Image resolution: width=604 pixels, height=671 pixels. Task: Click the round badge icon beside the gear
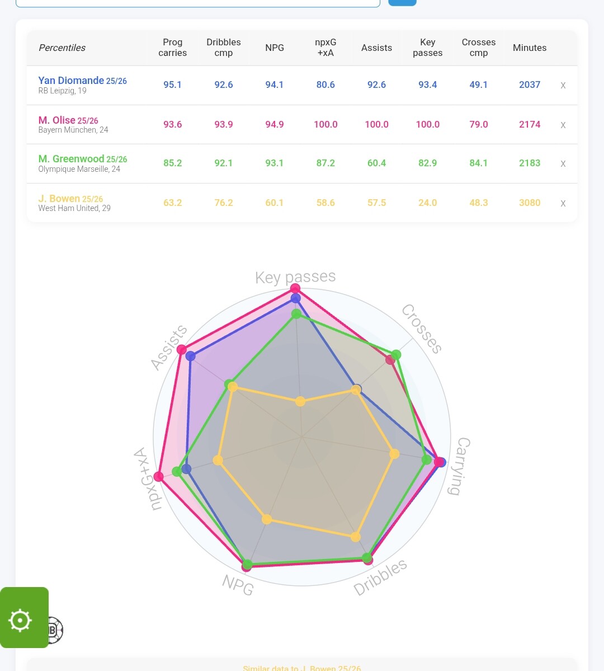tap(55, 630)
